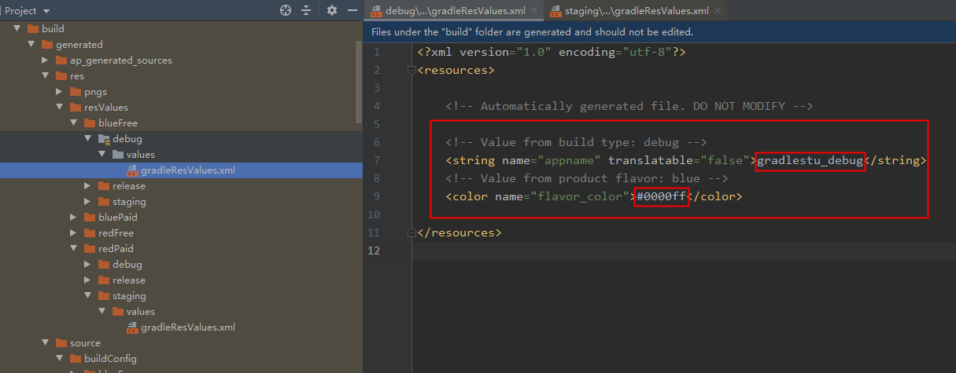956x373 pixels.
Task: Click the "Value from build type: debug" comment
Action: point(576,142)
